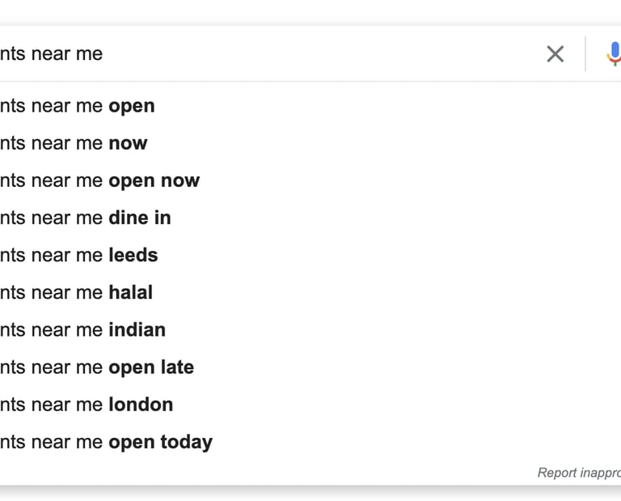Select the "near me dine in" suggestion
The height and width of the screenshot is (501, 621).
(86, 218)
